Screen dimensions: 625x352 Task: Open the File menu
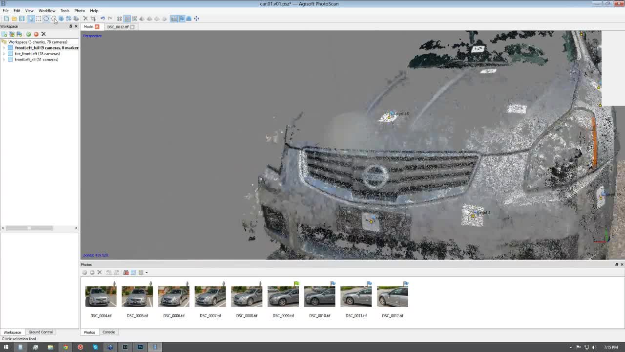[x=5, y=11]
